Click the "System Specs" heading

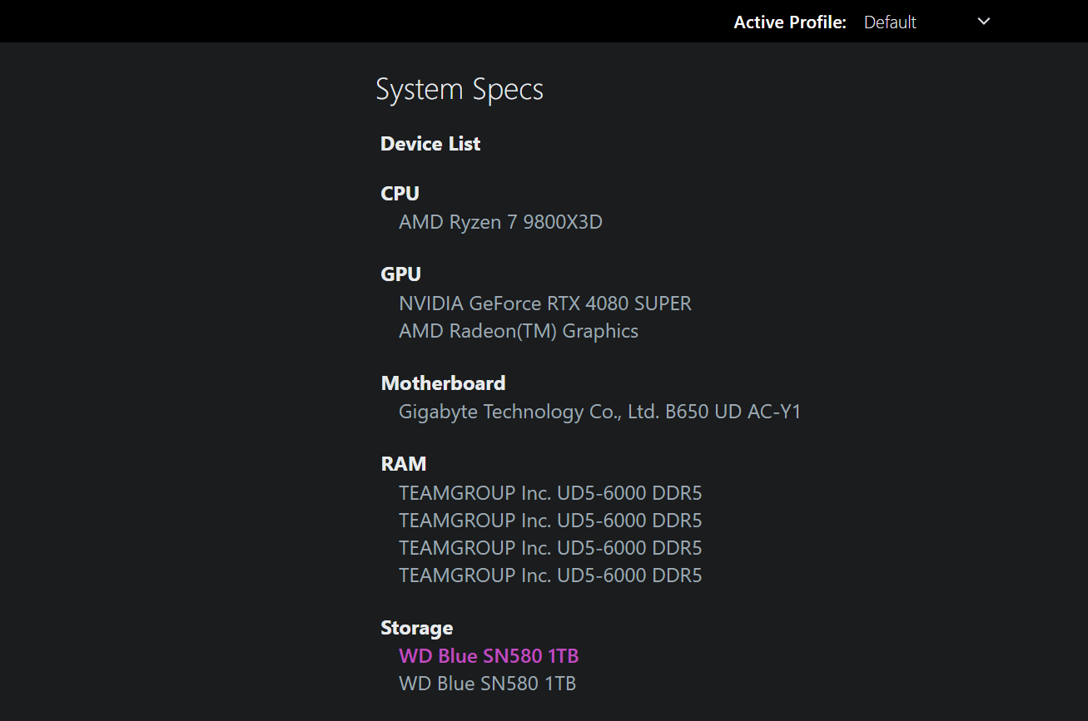[x=460, y=90]
